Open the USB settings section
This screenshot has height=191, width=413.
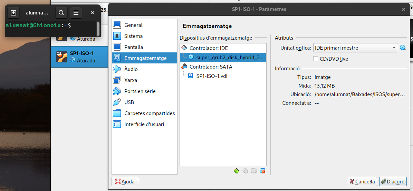[129, 102]
